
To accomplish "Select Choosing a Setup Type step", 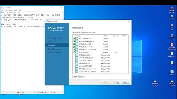I will [55, 38].
